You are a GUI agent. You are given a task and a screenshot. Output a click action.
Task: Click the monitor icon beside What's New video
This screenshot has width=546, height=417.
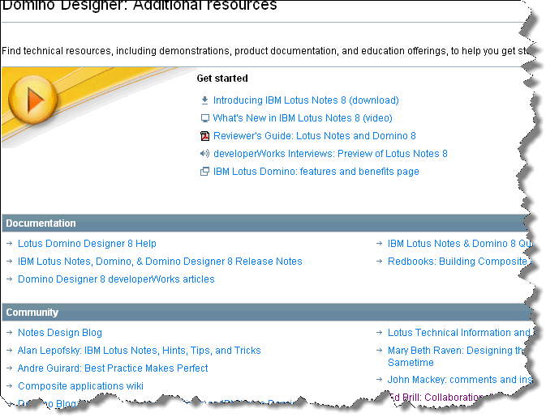(204, 118)
